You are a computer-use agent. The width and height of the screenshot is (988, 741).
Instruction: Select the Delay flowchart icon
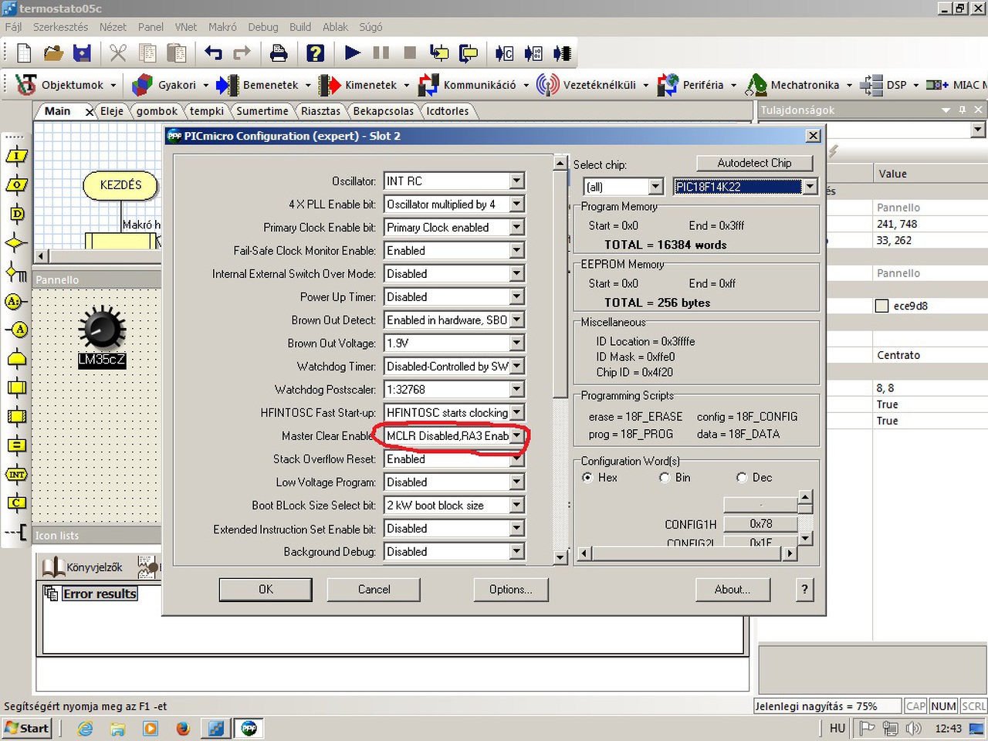pos(16,214)
